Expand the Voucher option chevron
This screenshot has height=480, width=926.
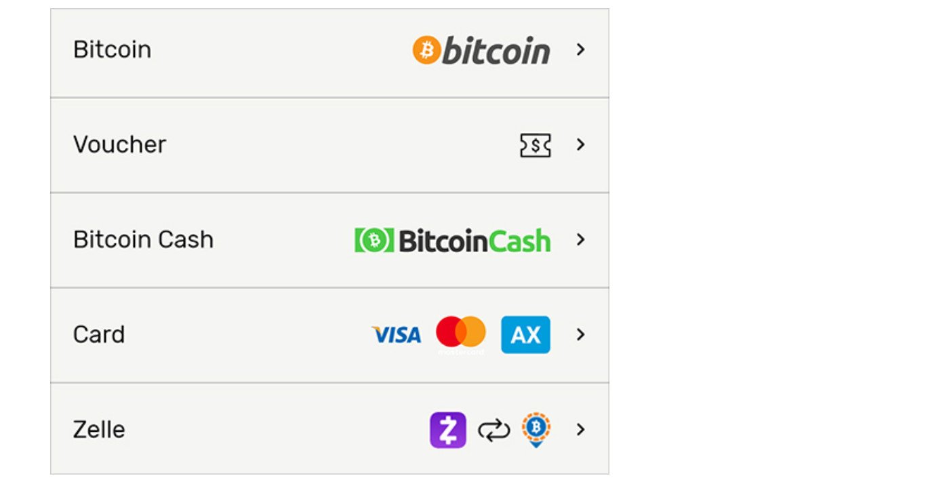580,144
